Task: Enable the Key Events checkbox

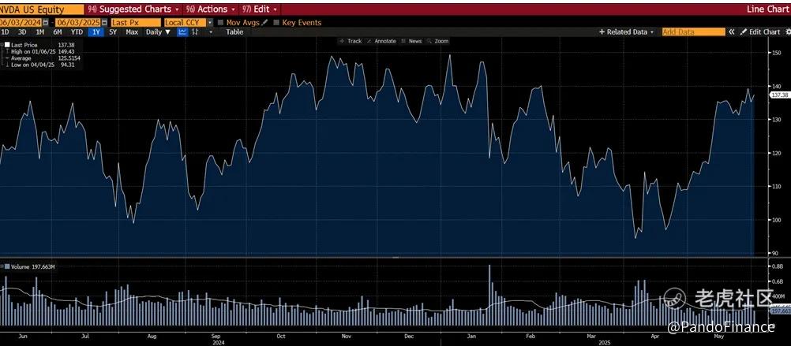Action: (x=276, y=23)
